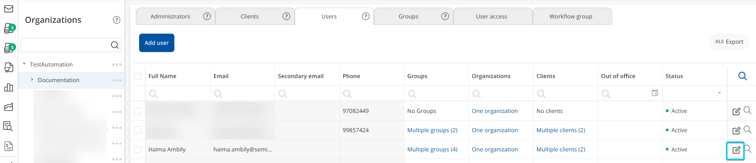View details magnifier for the 97082449 row

point(748,111)
